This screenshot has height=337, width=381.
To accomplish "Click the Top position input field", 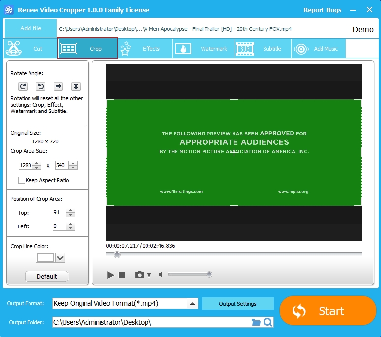I will pos(59,213).
